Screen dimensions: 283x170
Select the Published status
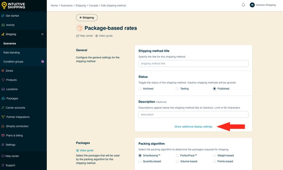[x=215, y=88]
